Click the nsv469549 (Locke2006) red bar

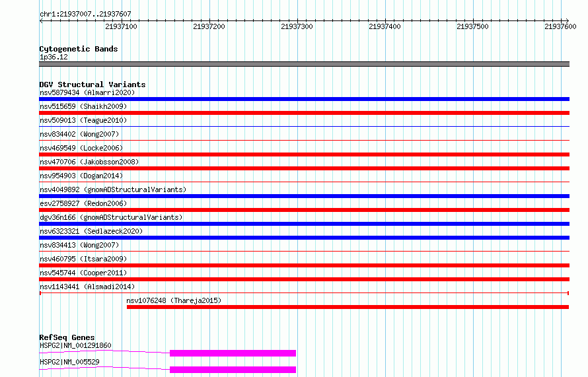click(x=304, y=154)
